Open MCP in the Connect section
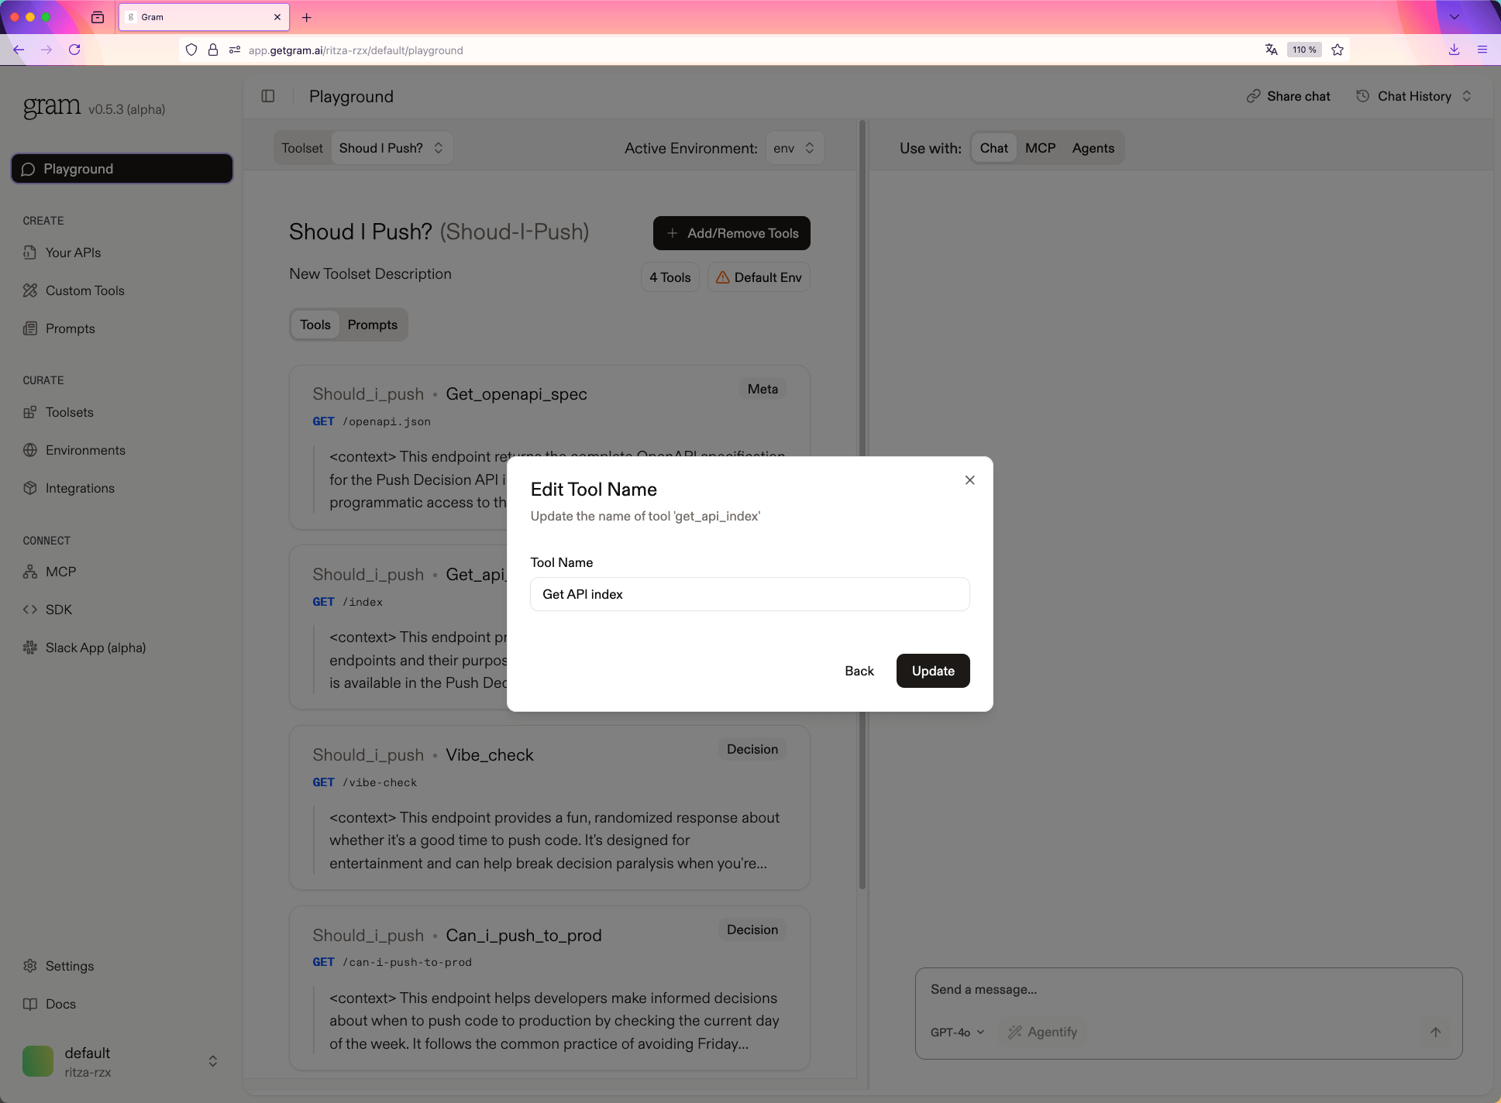The image size is (1501, 1103). [x=50, y=572]
